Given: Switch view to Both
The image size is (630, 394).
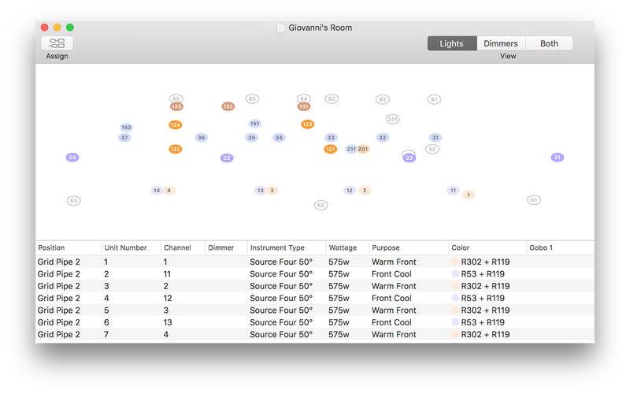Looking at the screenshot, I should 549,44.
